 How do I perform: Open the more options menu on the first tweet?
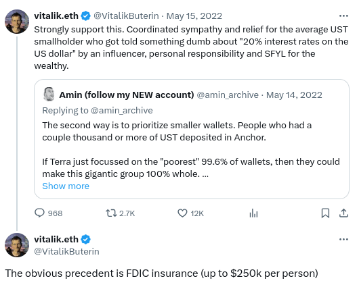coord(343,16)
